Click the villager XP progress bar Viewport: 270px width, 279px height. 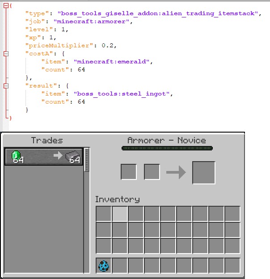(167, 148)
